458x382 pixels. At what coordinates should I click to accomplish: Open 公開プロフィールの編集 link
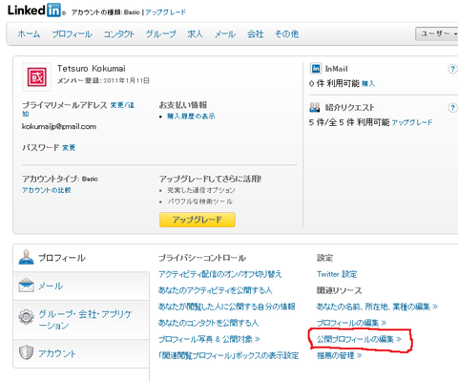tap(359, 339)
